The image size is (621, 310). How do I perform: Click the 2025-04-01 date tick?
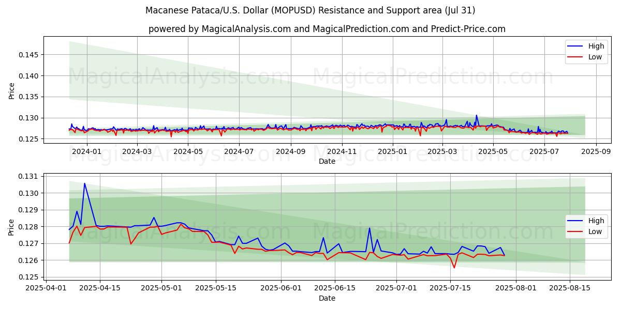tap(47, 288)
